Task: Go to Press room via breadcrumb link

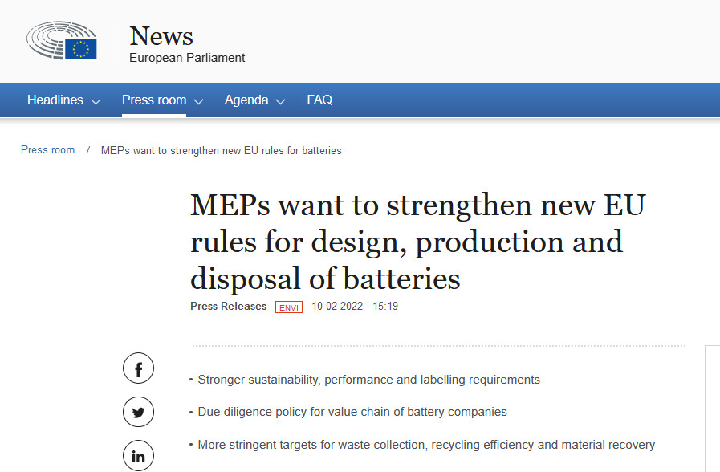Action: [x=47, y=150]
